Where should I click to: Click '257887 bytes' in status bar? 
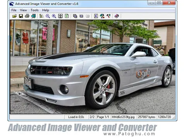pyautogui.click(x=146, y=117)
